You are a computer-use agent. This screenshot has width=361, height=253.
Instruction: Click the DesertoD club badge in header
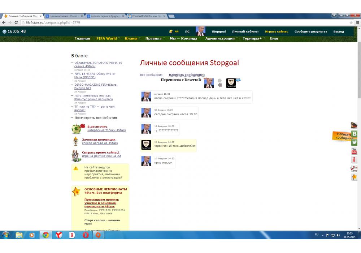click(x=231, y=83)
